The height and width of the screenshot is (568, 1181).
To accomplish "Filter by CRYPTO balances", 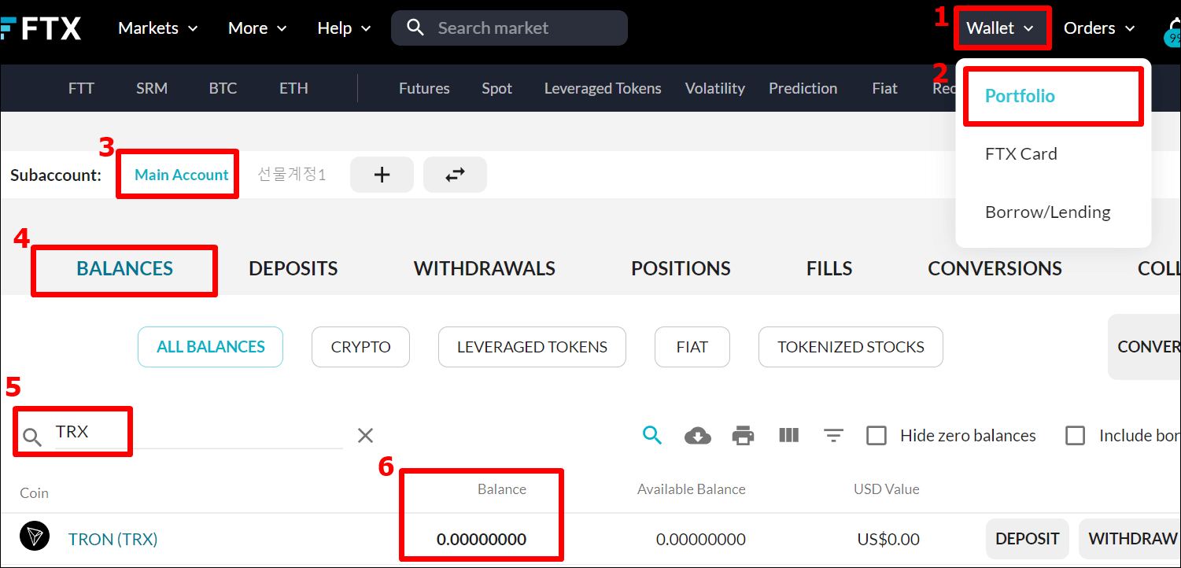I will pos(360,347).
